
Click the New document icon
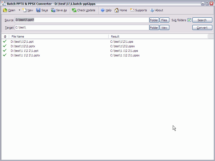24,10
